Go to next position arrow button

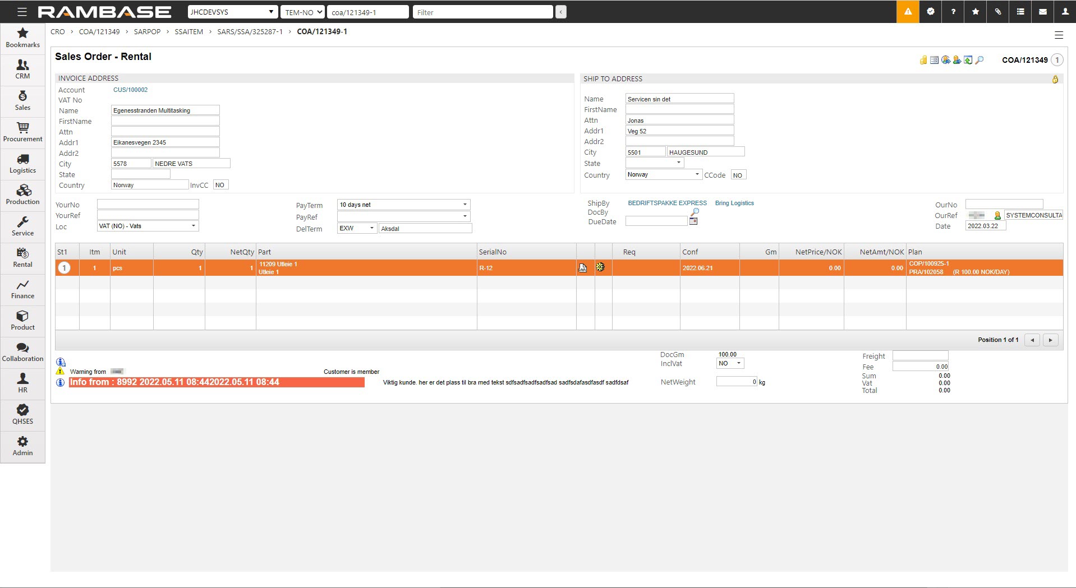(x=1050, y=340)
